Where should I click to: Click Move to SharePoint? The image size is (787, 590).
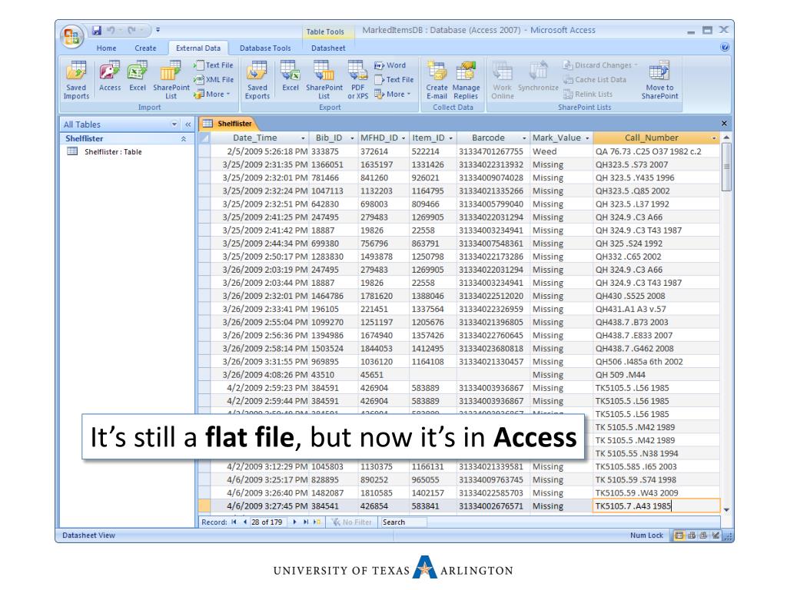tap(659, 80)
